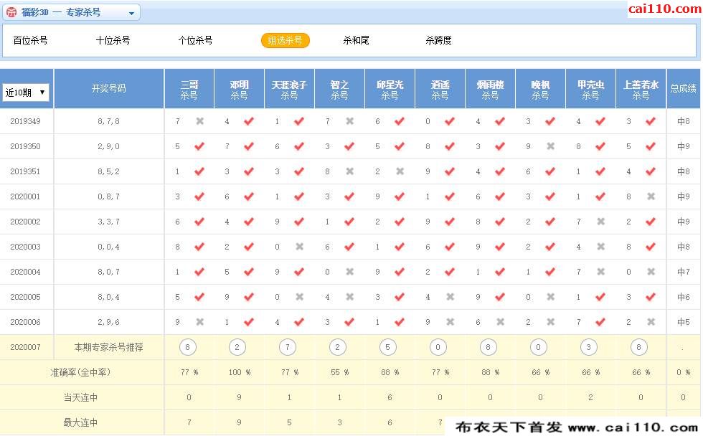Click 智之's gray cross in row 2020004
This screenshot has height=436, width=703.
click(x=350, y=272)
